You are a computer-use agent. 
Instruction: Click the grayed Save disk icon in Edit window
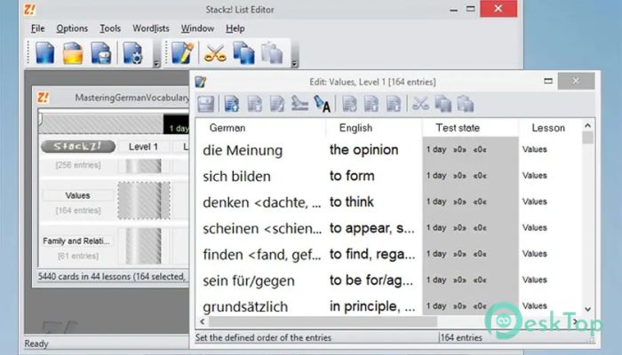click(205, 104)
